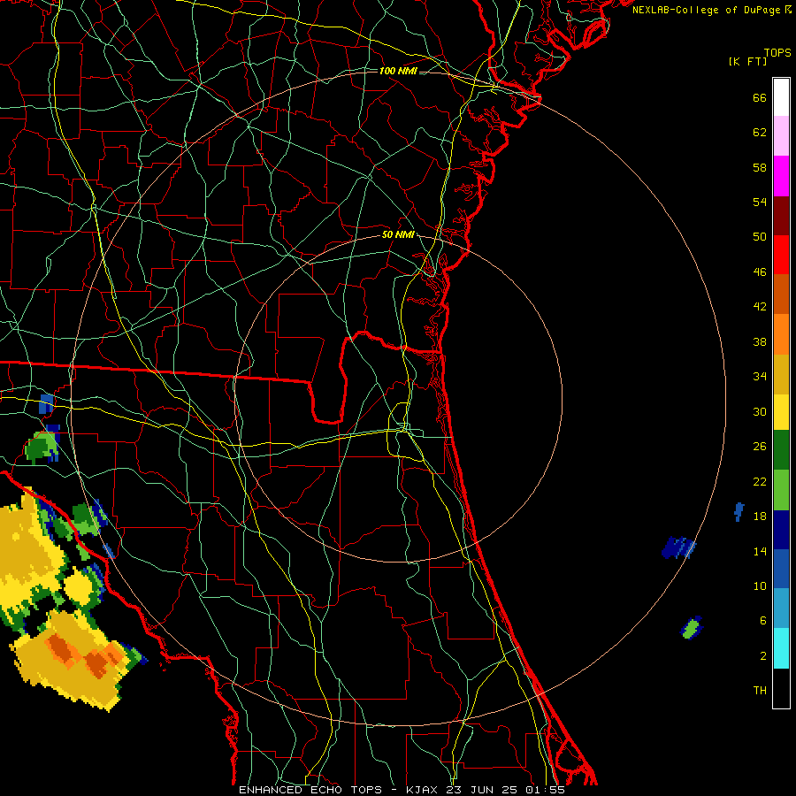This screenshot has height=796, width=796.
Task: Click the cyan swatch near 2
Action: point(781,648)
